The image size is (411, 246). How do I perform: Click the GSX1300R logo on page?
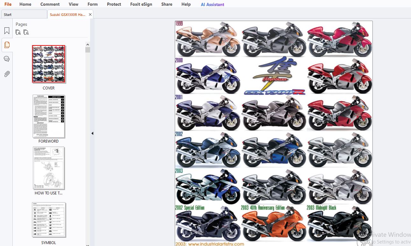coord(274,92)
